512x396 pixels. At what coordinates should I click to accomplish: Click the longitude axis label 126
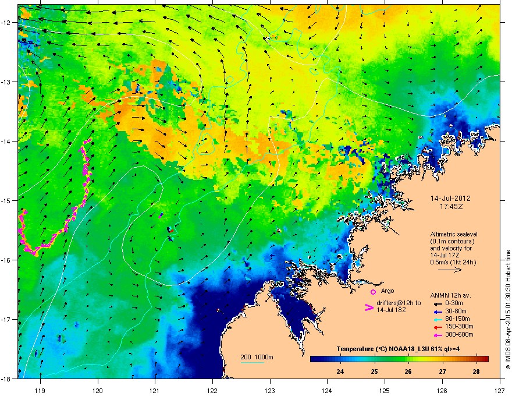click(442, 390)
